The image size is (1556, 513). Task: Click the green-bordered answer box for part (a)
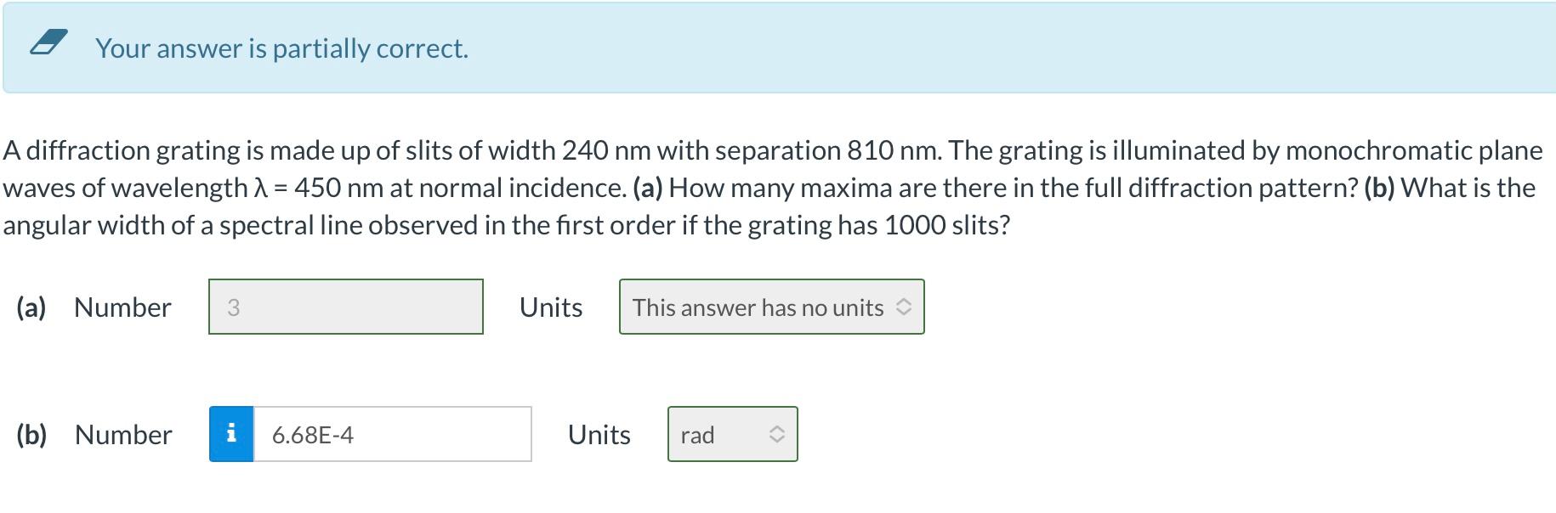(344, 307)
